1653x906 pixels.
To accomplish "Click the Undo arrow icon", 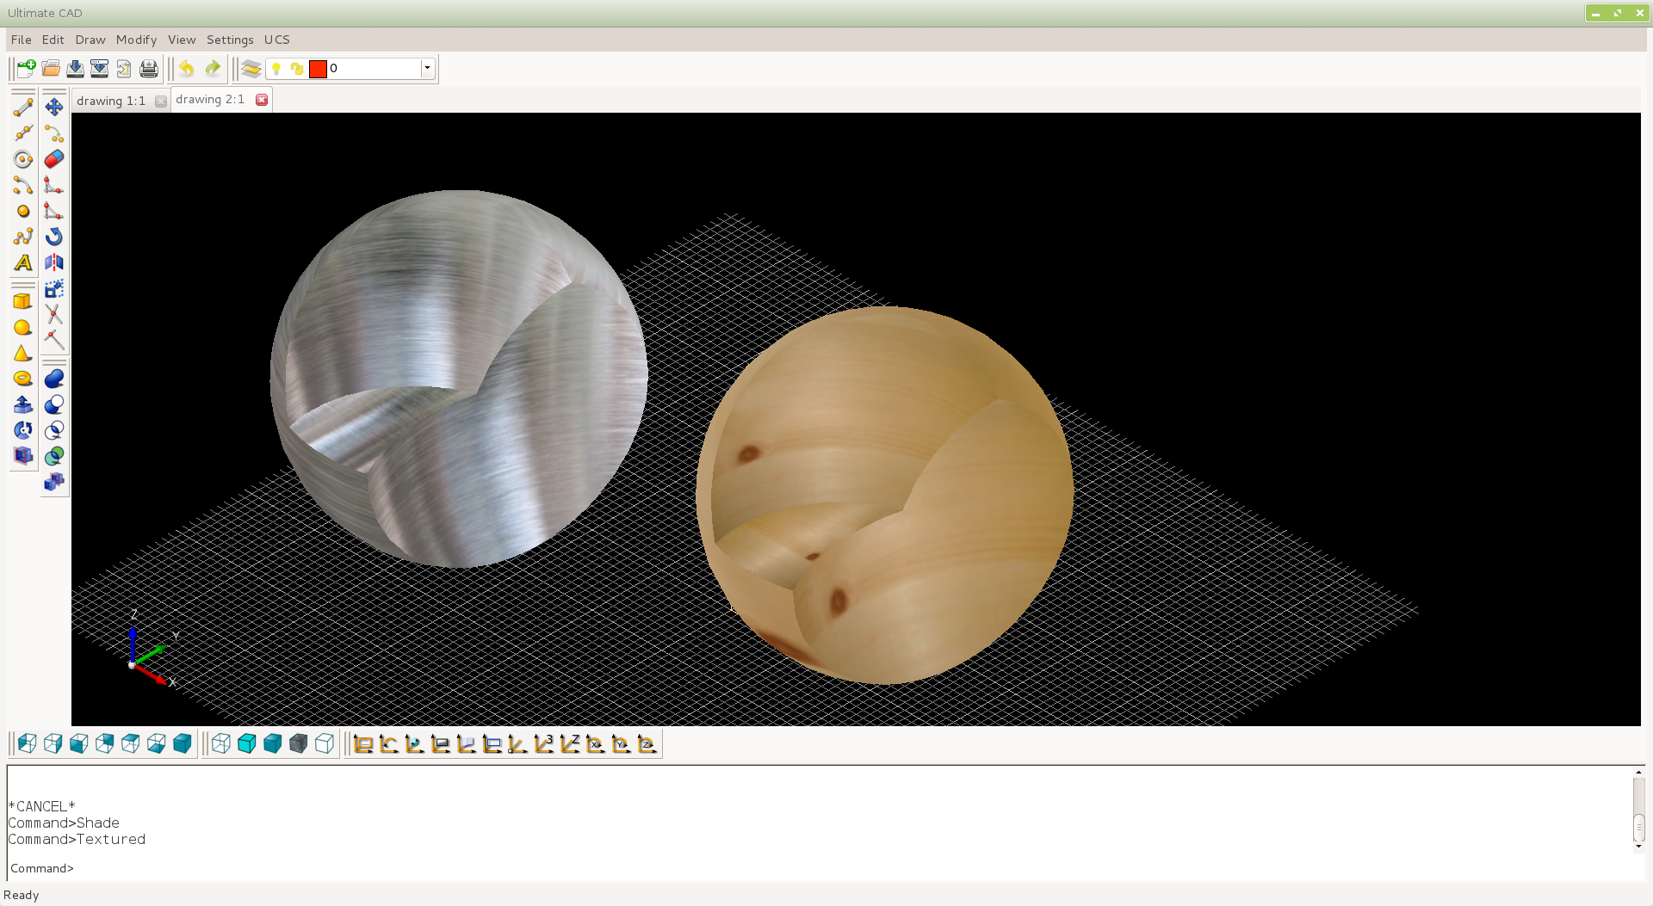I will click(x=187, y=69).
